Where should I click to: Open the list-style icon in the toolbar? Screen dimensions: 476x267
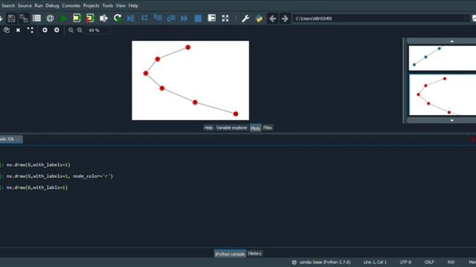36,19
